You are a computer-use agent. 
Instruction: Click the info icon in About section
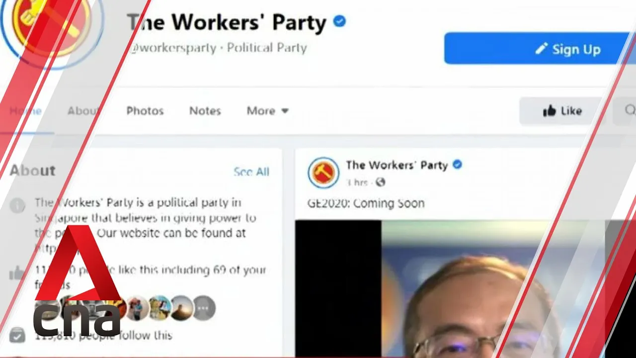[x=17, y=205]
